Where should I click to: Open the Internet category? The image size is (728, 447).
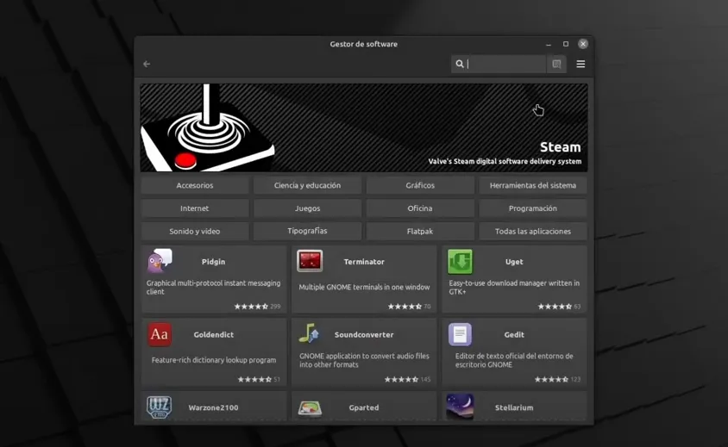pyautogui.click(x=195, y=208)
